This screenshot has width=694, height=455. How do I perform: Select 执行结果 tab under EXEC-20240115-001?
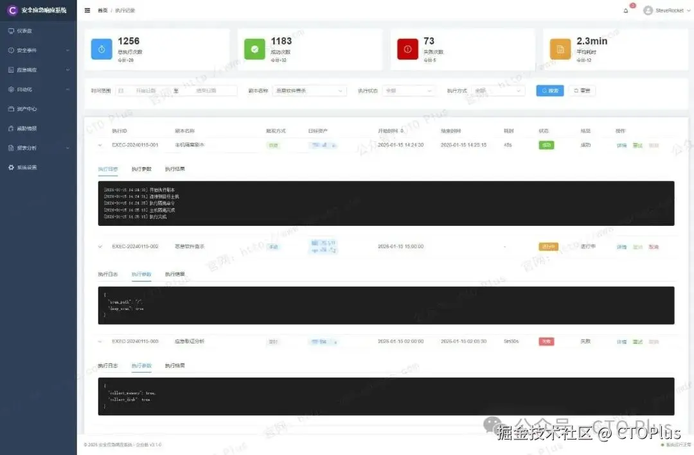175,169
